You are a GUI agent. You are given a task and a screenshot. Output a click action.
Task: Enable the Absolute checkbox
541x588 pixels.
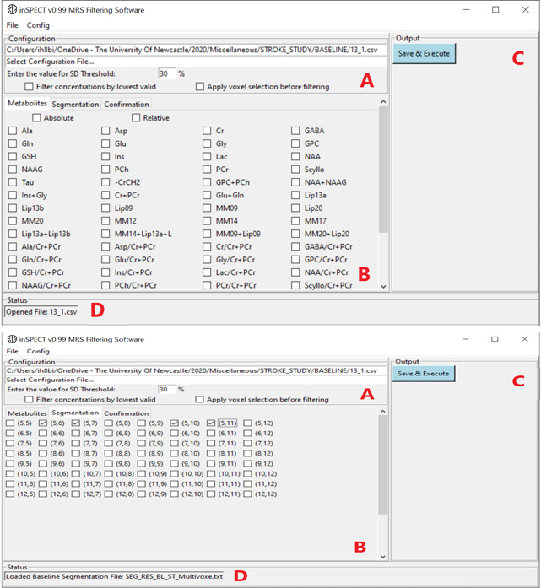click(37, 118)
